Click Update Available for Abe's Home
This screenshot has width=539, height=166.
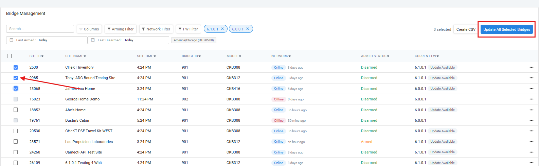[443, 110]
